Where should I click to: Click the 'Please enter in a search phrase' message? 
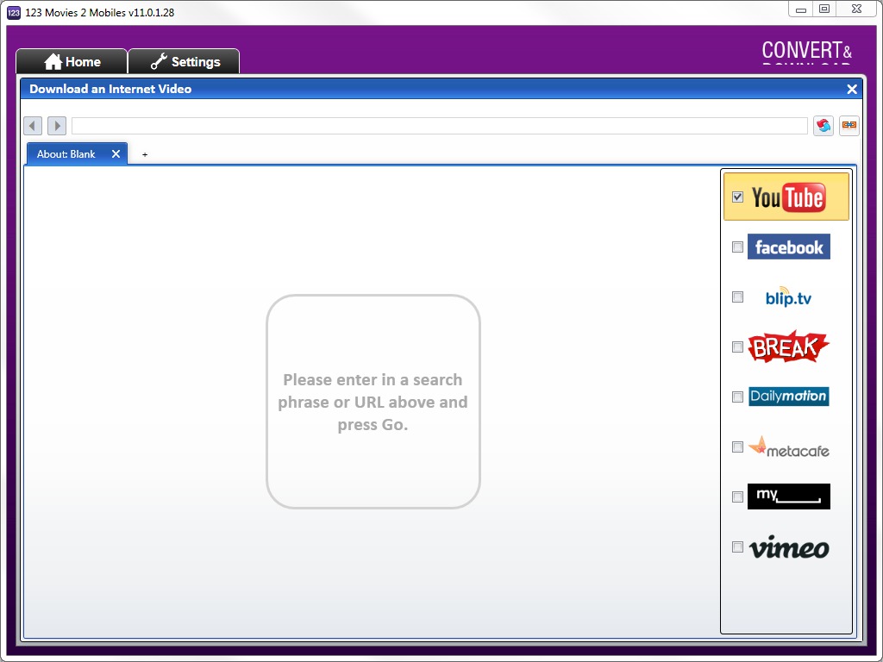click(373, 402)
